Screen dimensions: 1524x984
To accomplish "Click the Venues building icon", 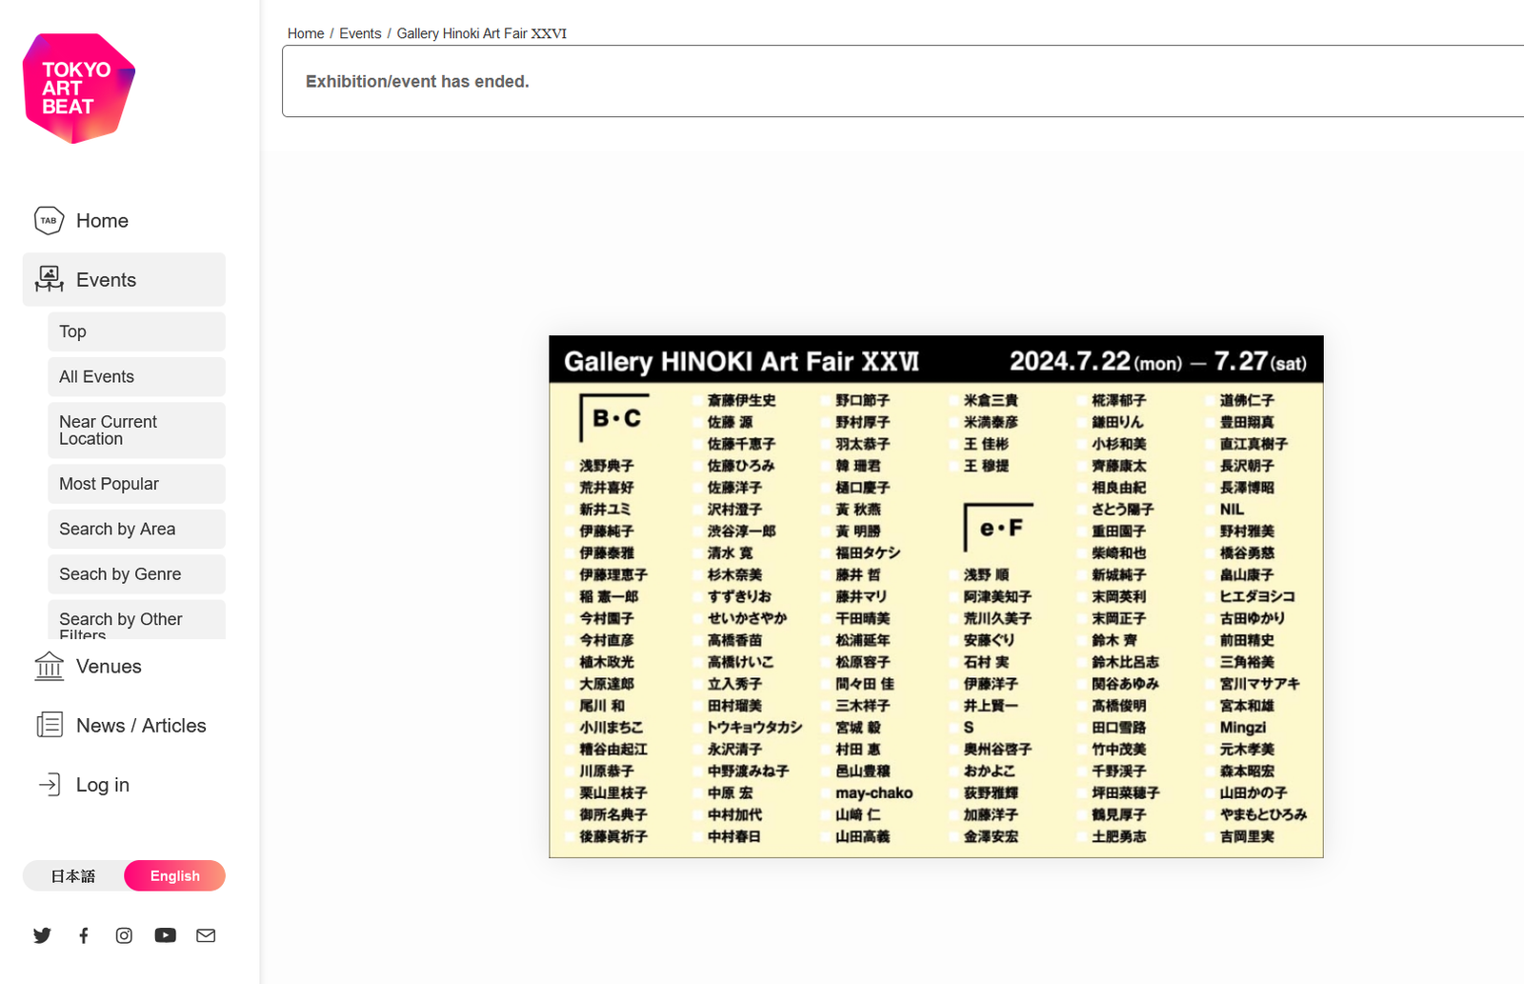I will [49, 666].
